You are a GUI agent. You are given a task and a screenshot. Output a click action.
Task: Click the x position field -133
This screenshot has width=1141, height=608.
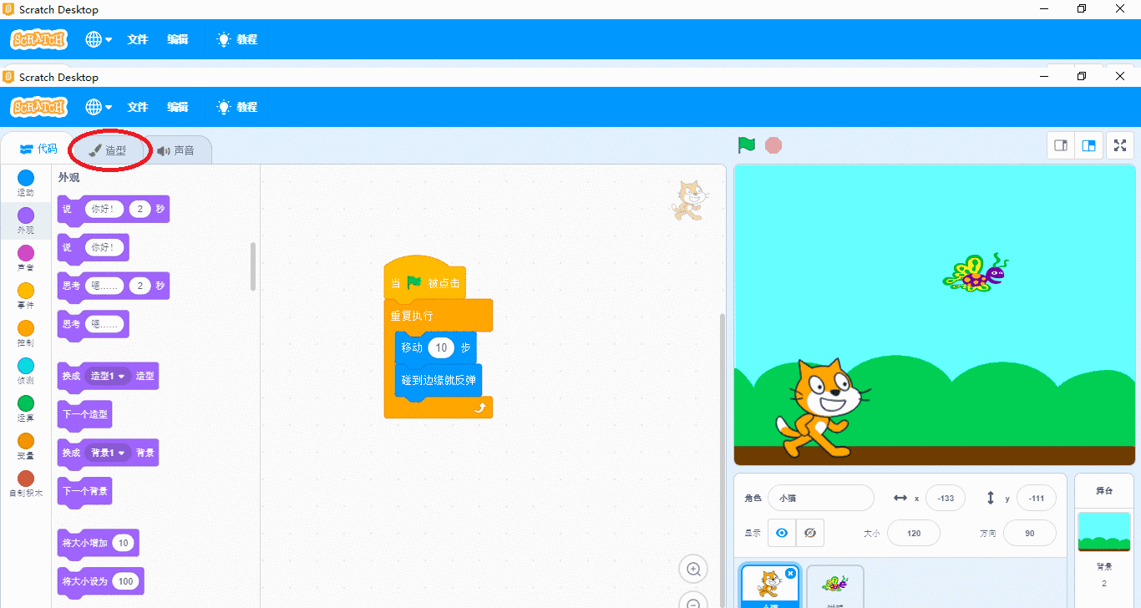point(946,498)
